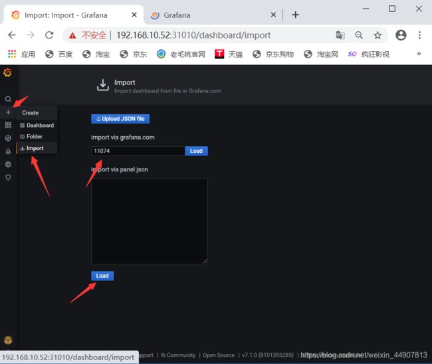Image resolution: width=432 pixels, height=364 pixels.
Task: Click the Load button below the JSON textarea
Action: pos(102,276)
